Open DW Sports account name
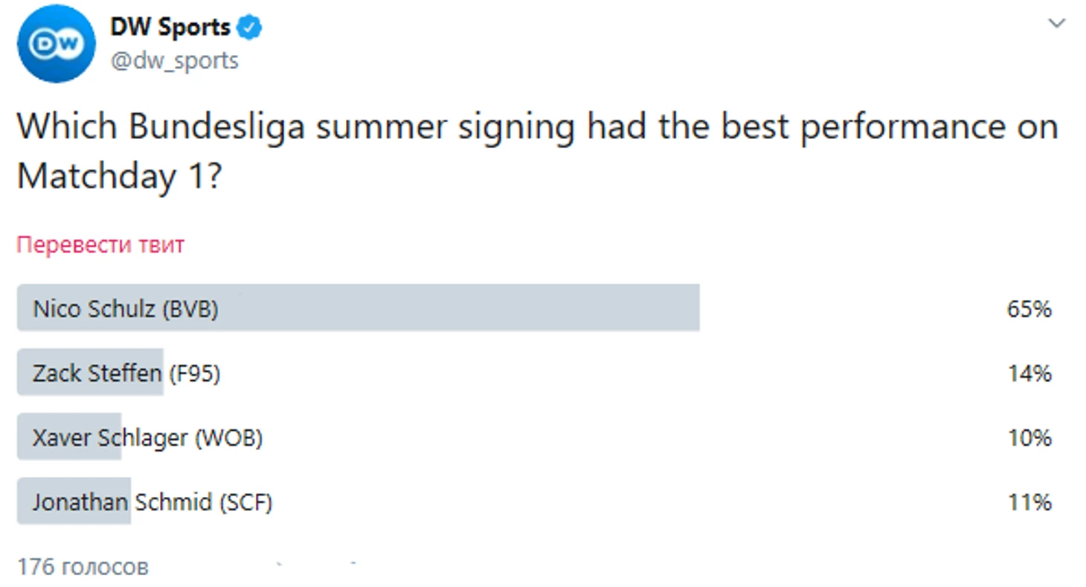 (170, 28)
